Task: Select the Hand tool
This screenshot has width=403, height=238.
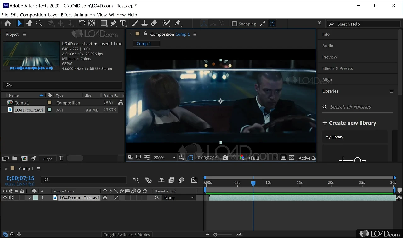Action: pyautogui.click(x=29, y=23)
